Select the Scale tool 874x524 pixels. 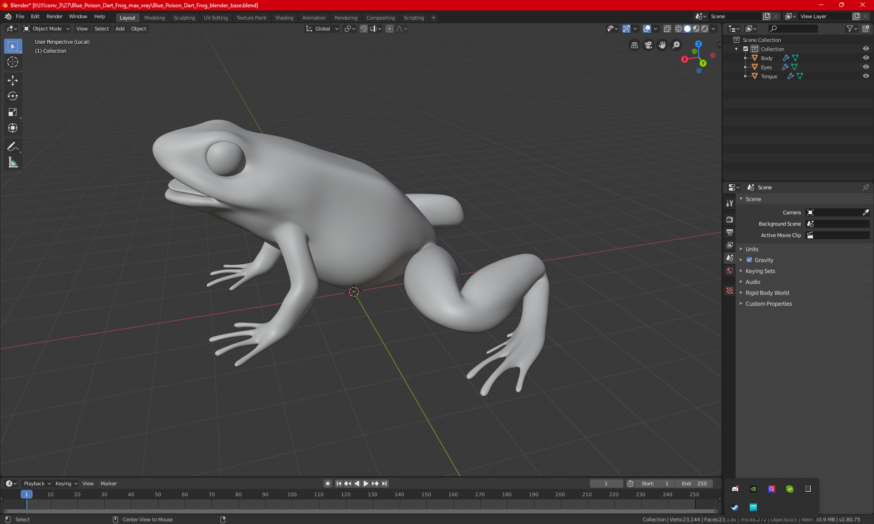pos(13,112)
